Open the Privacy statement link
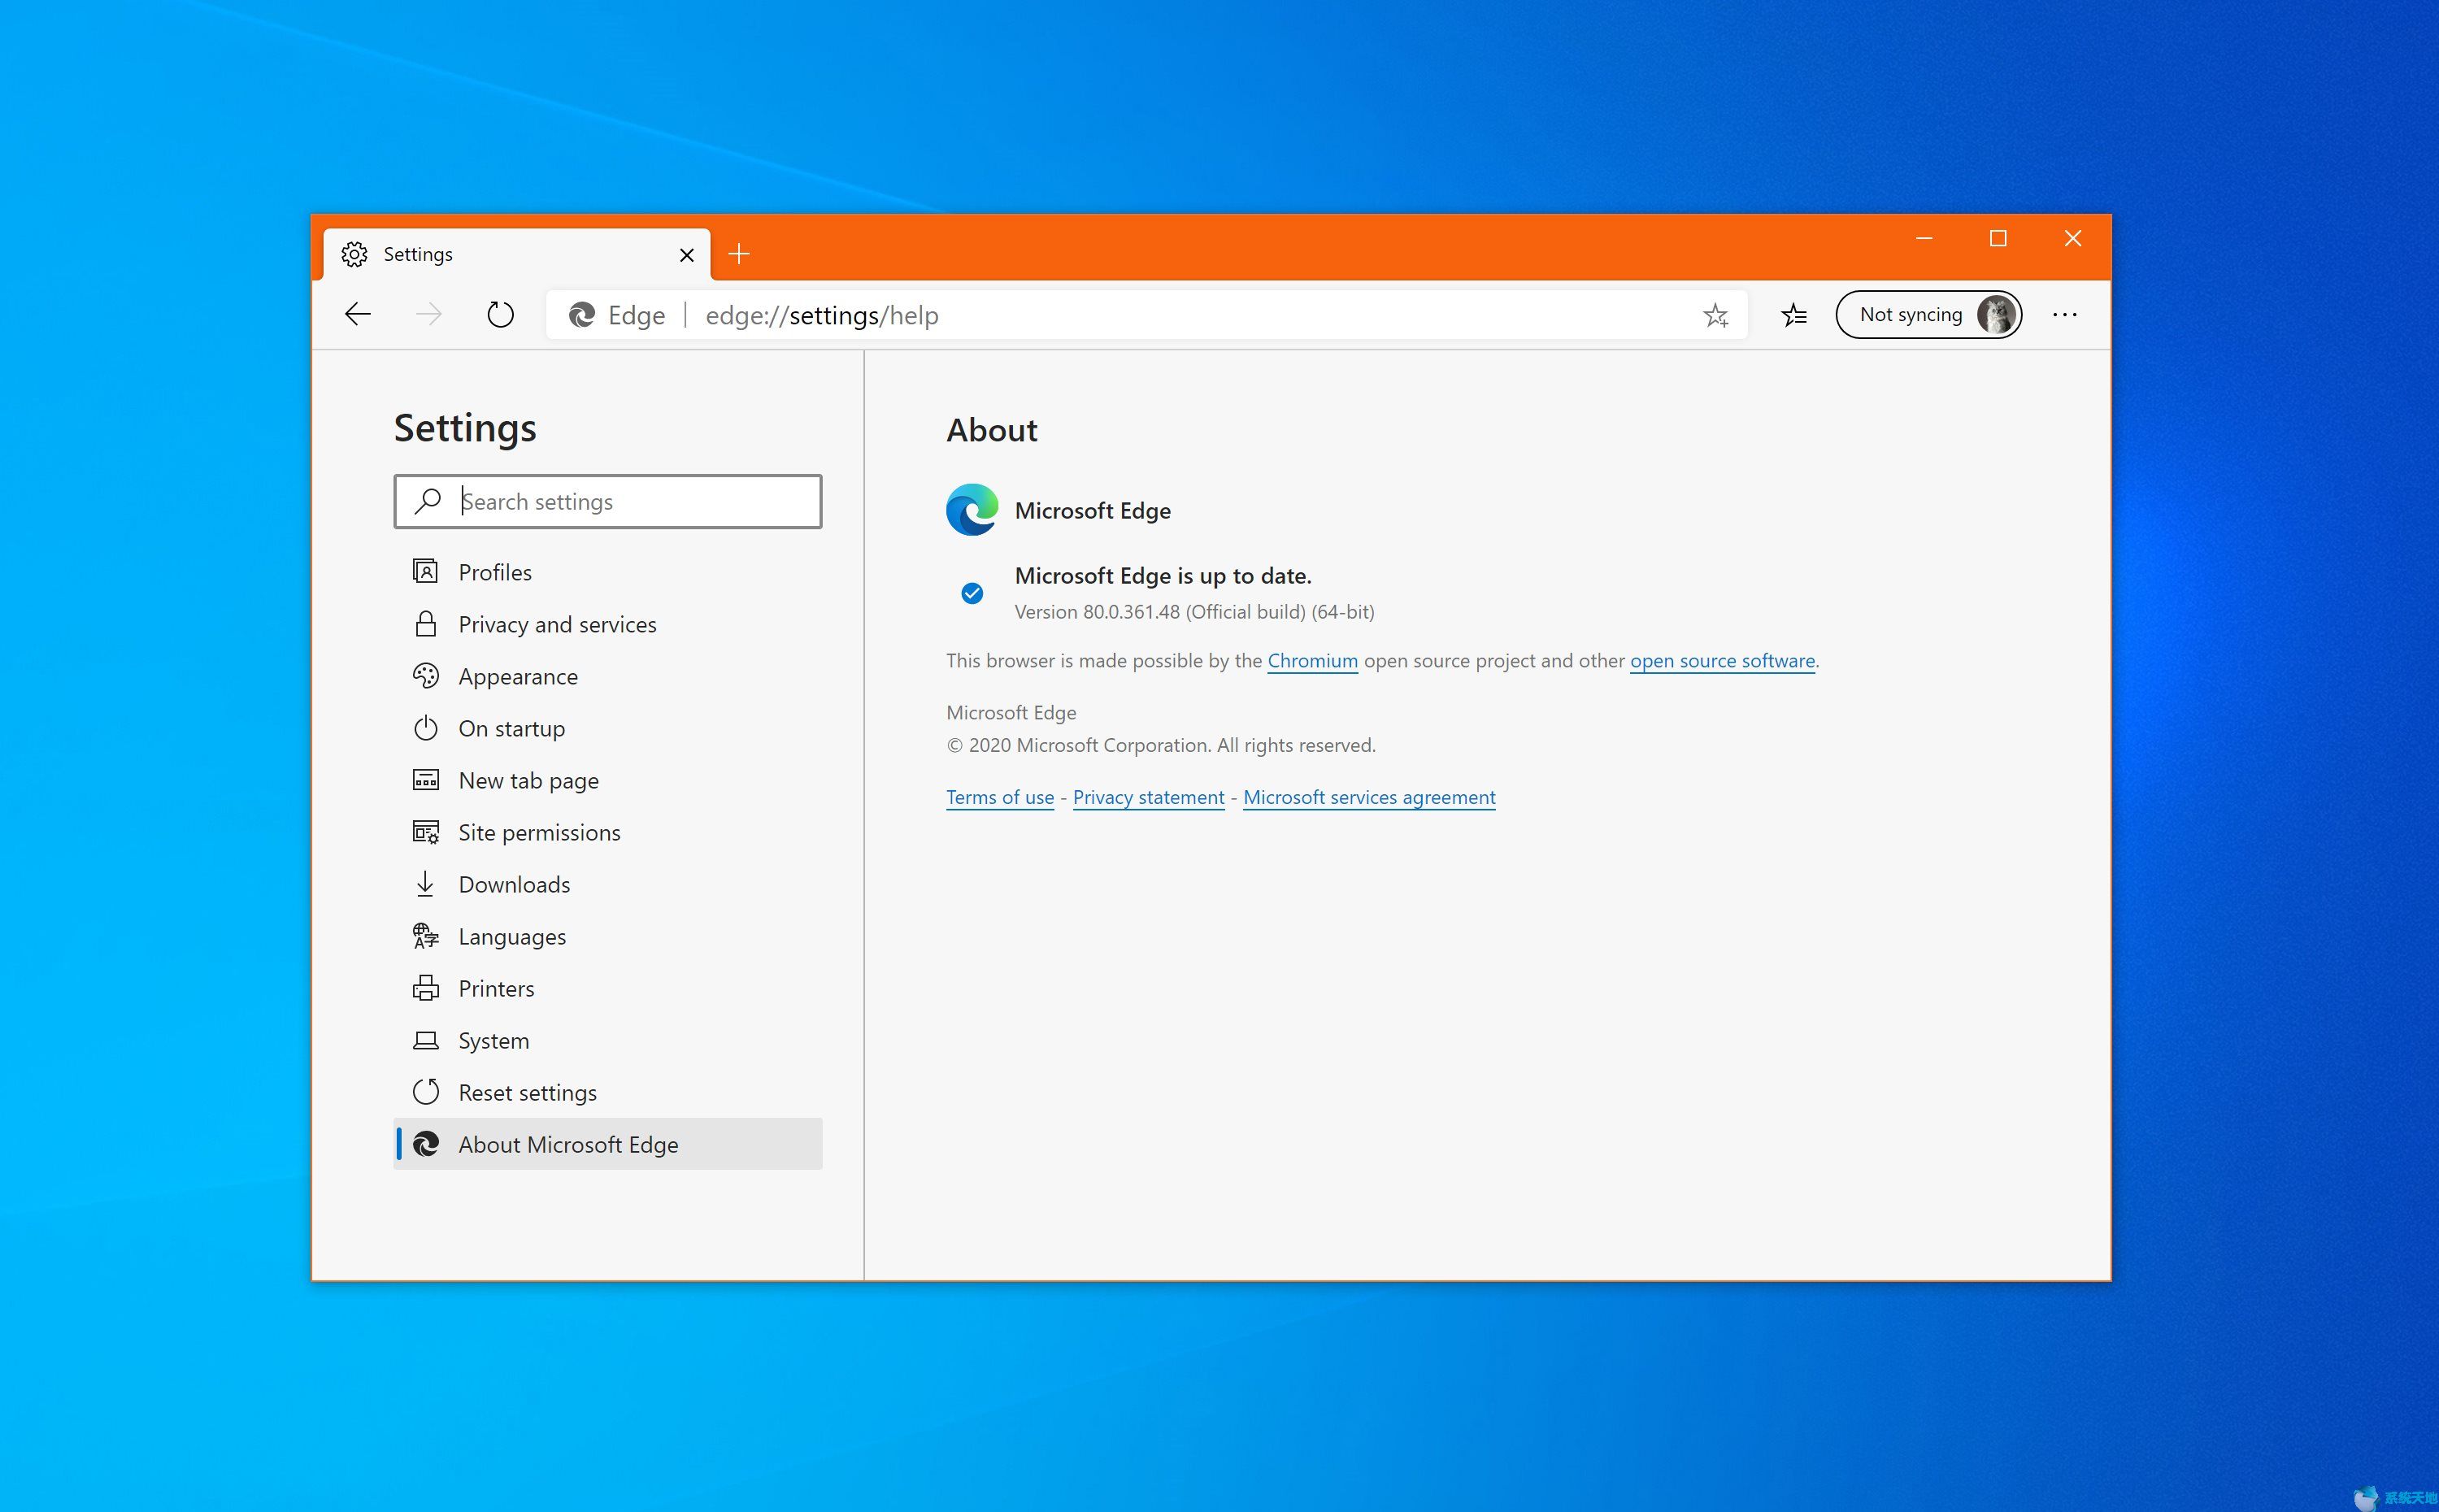The image size is (2439, 1512). 1148,797
